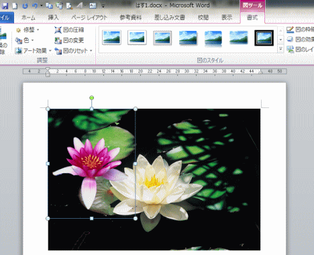Image resolution: width=314 pixels, height=255 pixels.
Task: Click the 色 color icon
Action: pyautogui.click(x=18, y=40)
